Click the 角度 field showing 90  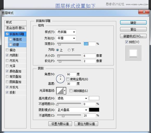71,74
